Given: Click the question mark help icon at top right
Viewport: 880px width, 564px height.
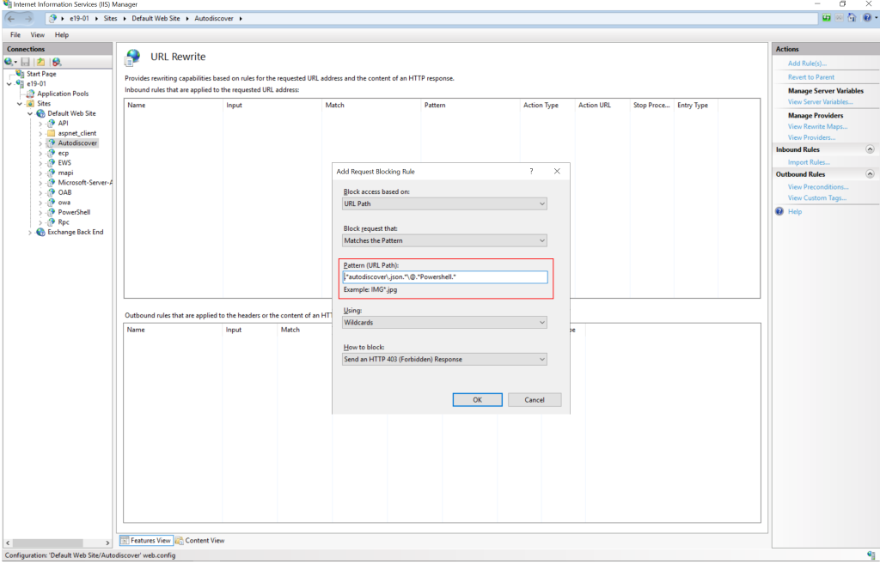Looking at the screenshot, I should 867,18.
